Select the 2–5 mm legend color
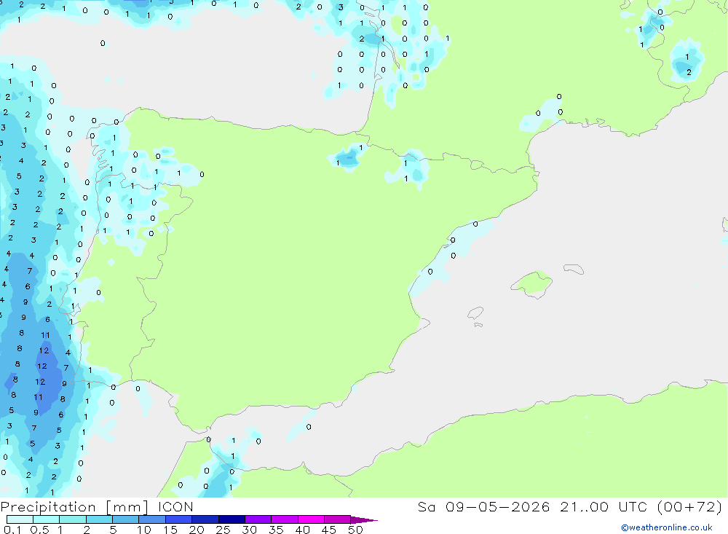The image size is (728, 534). (99, 519)
